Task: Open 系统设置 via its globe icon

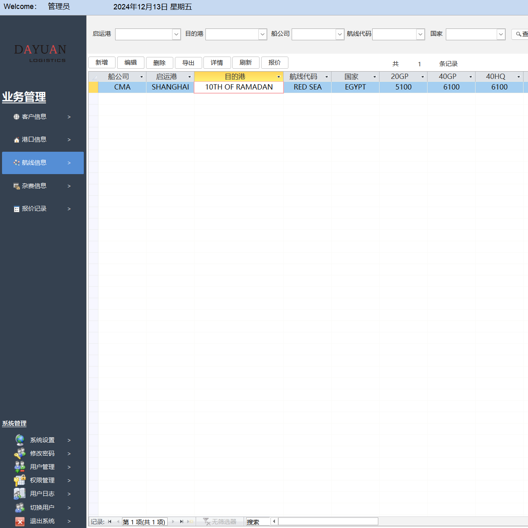Action: click(x=19, y=440)
